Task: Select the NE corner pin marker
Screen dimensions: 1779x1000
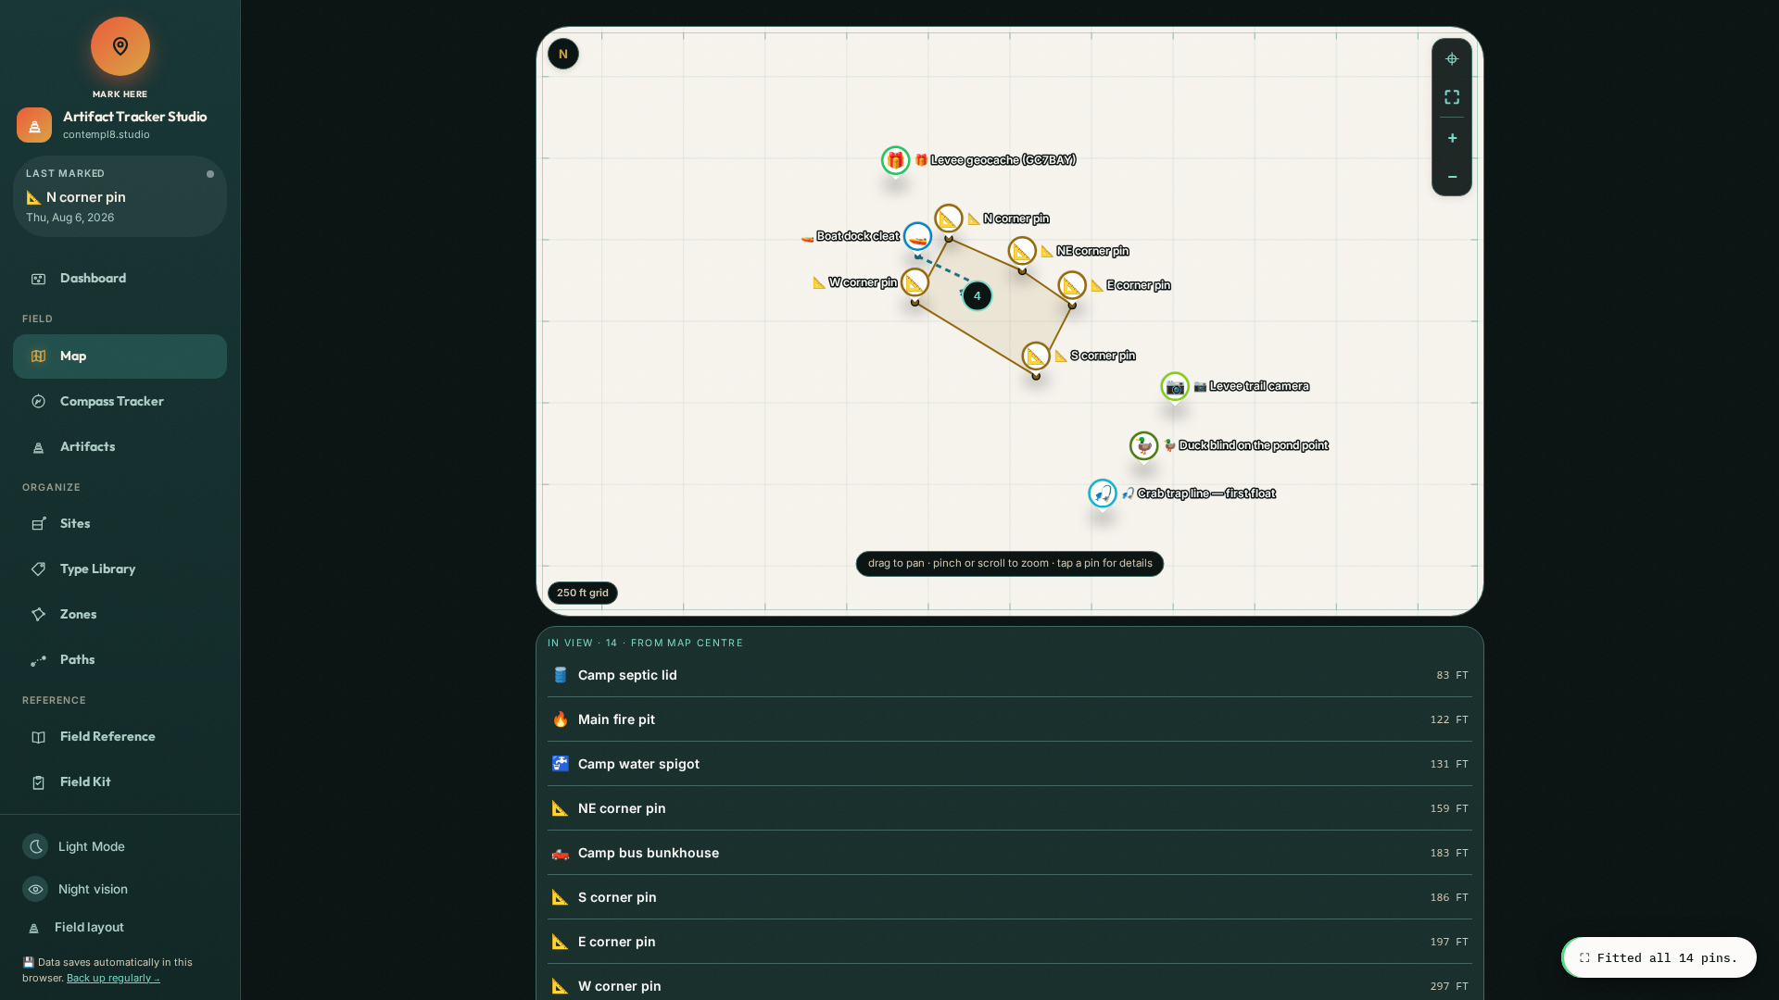Action: click(x=1022, y=251)
